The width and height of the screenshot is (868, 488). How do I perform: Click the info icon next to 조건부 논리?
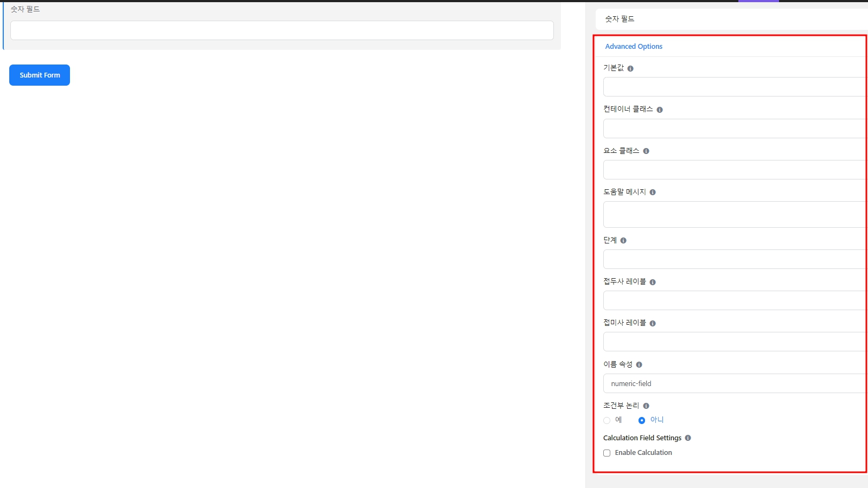coord(646,406)
